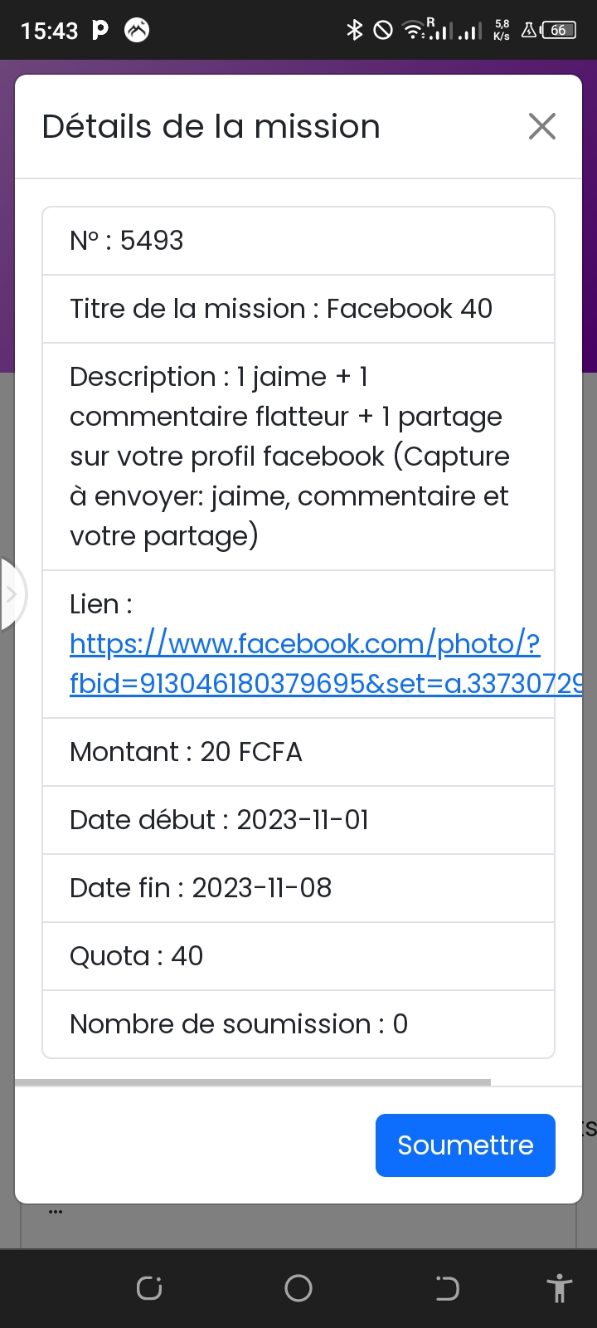Tap the battery level indicator
Viewport: 597px width, 1328px height.
(x=558, y=31)
